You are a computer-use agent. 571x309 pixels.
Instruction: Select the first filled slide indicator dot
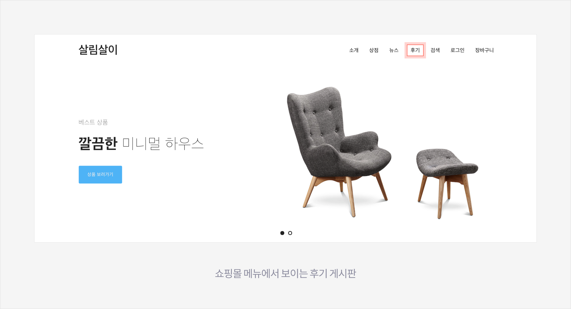282,233
